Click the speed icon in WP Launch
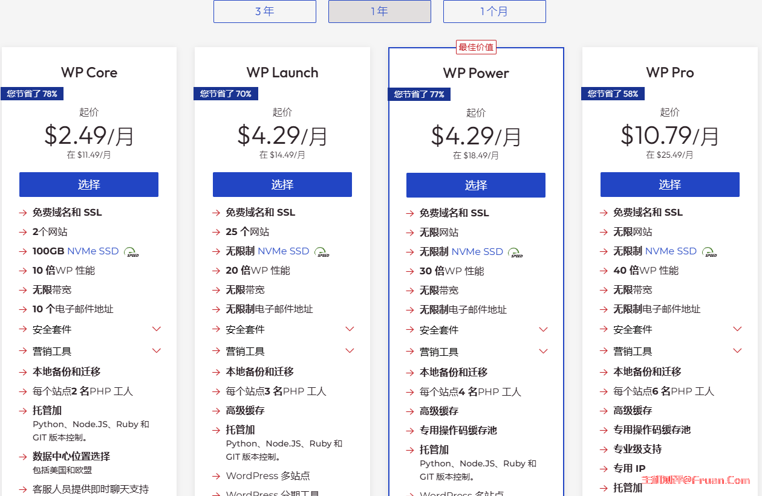This screenshot has height=496, width=762. [x=322, y=252]
